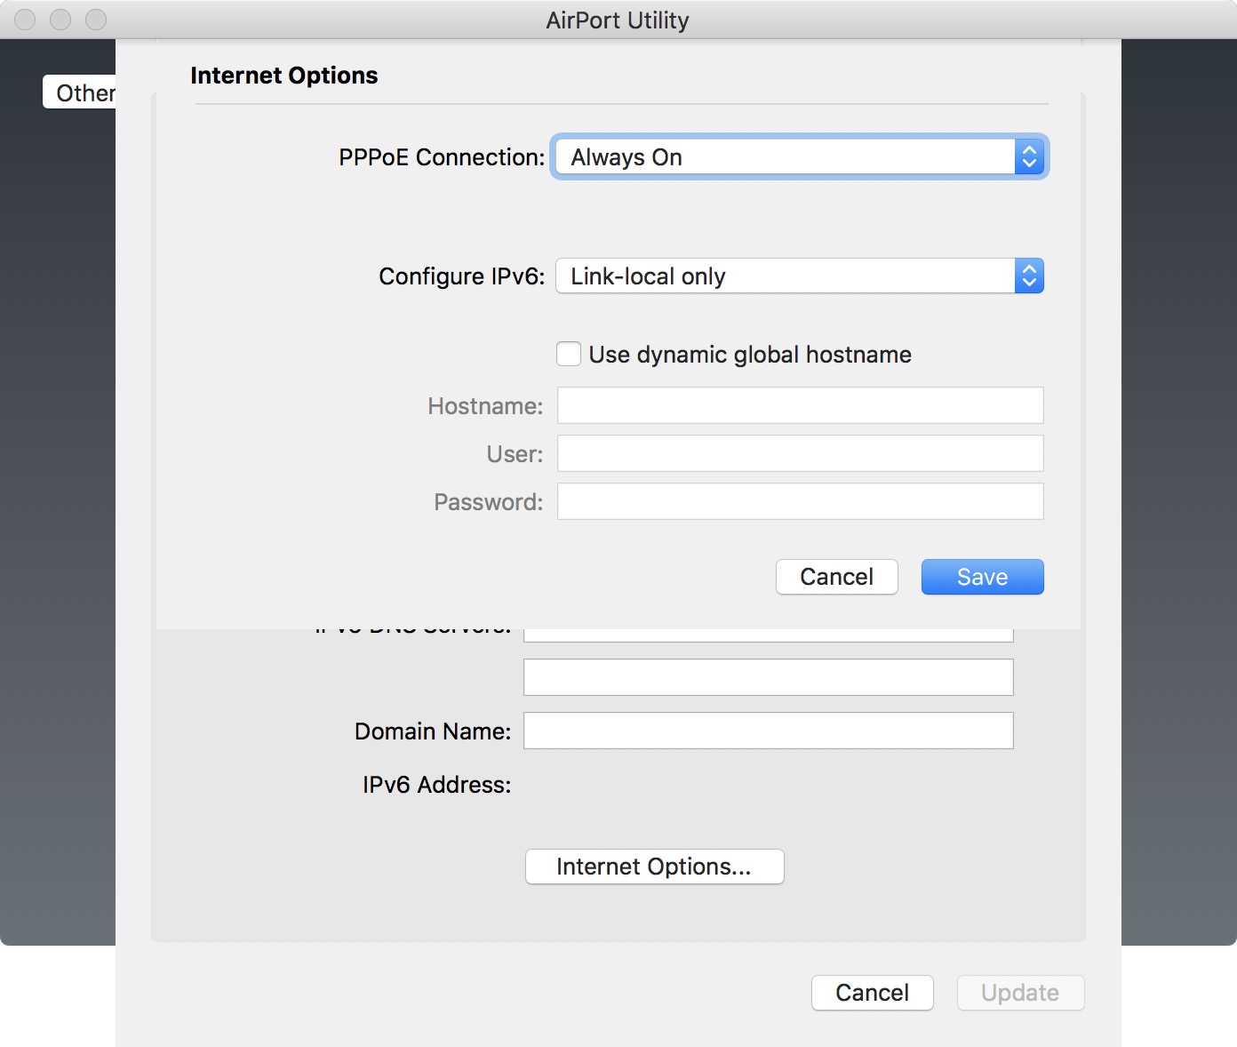This screenshot has height=1047, width=1237.
Task: Click the Hostname input field
Action: point(801,405)
